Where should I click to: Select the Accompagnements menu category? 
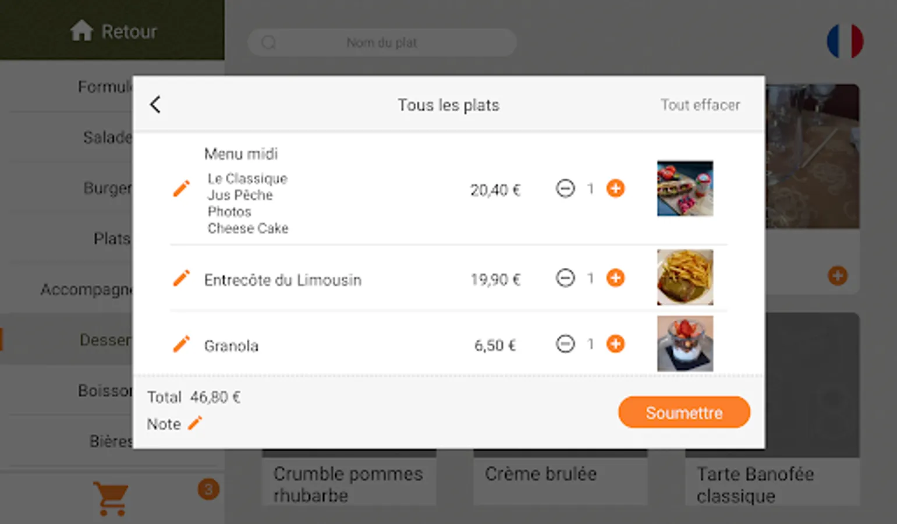click(x=86, y=289)
